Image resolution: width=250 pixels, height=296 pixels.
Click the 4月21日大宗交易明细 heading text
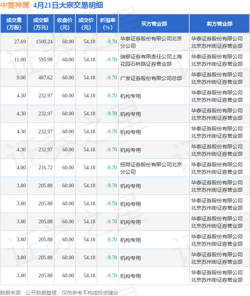point(68,5)
